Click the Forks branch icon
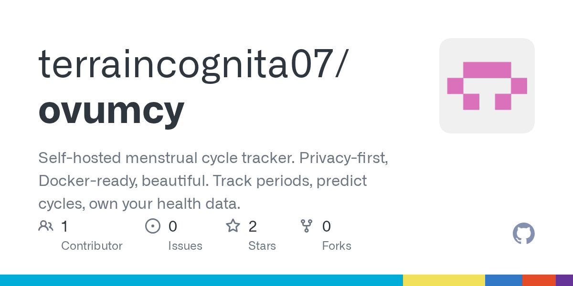573x286 pixels. click(306, 226)
